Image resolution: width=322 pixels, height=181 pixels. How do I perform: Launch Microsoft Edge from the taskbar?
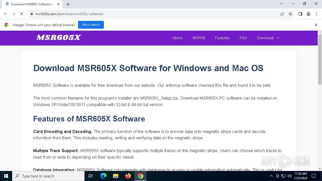coord(103,176)
